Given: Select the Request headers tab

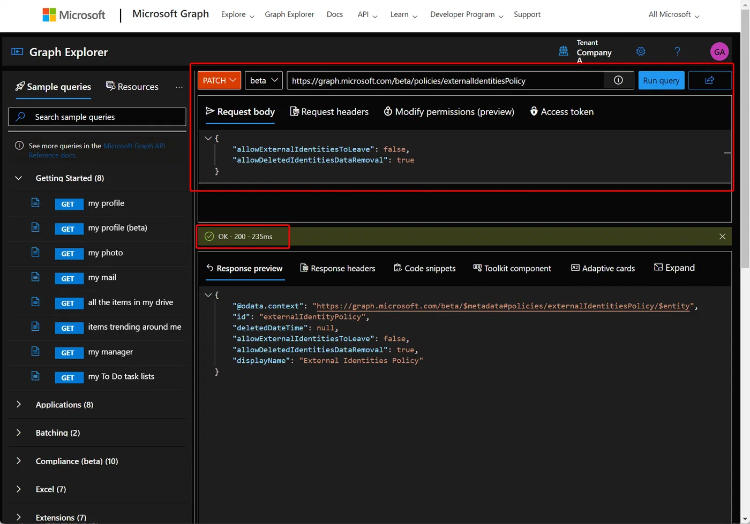Looking at the screenshot, I should (329, 111).
